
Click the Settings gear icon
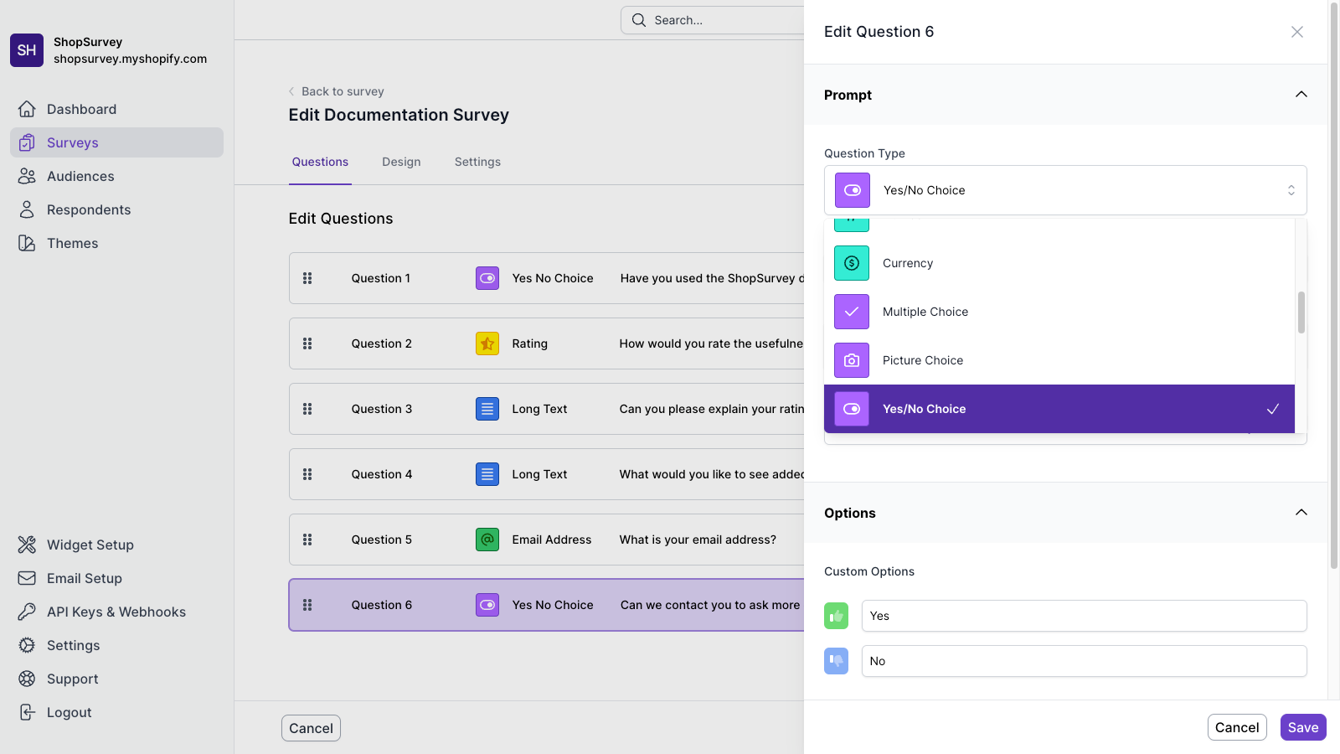tap(27, 645)
